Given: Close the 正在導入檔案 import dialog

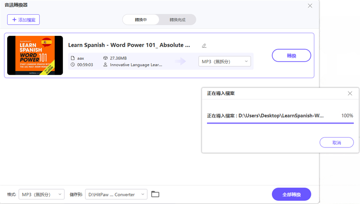Looking at the screenshot, I should 350,93.
